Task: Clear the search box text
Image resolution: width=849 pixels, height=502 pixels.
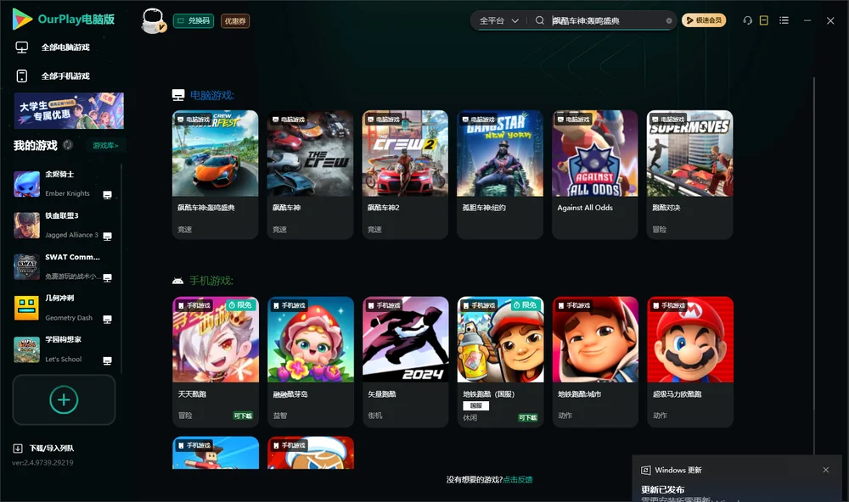Action: (x=669, y=20)
